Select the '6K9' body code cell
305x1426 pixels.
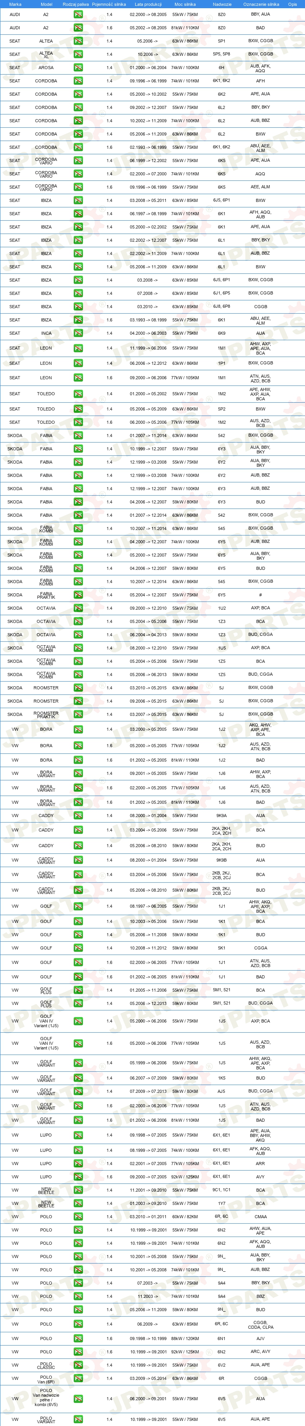point(222,333)
